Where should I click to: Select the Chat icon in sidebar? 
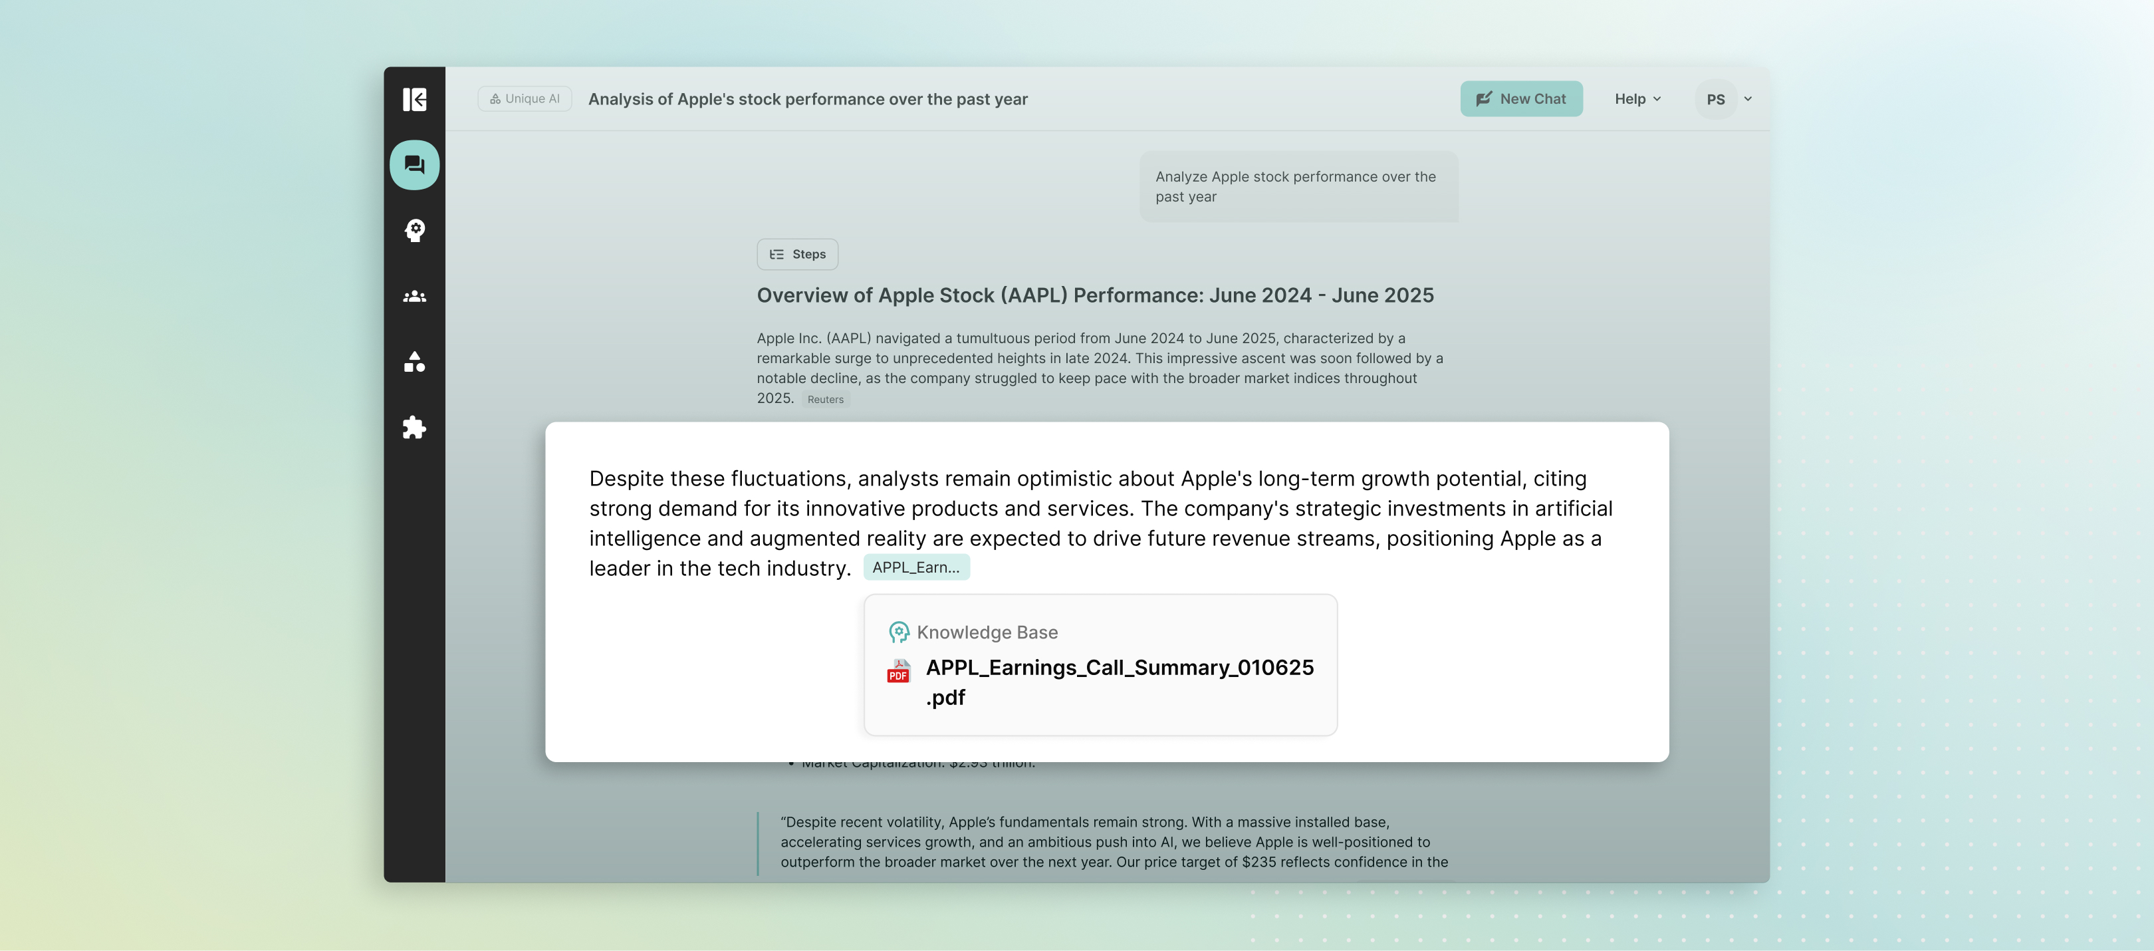[414, 165]
